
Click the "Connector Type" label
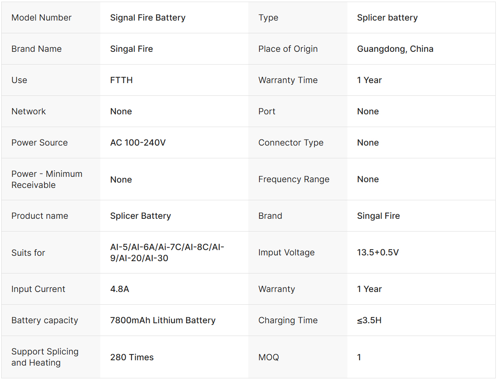(291, 143)
